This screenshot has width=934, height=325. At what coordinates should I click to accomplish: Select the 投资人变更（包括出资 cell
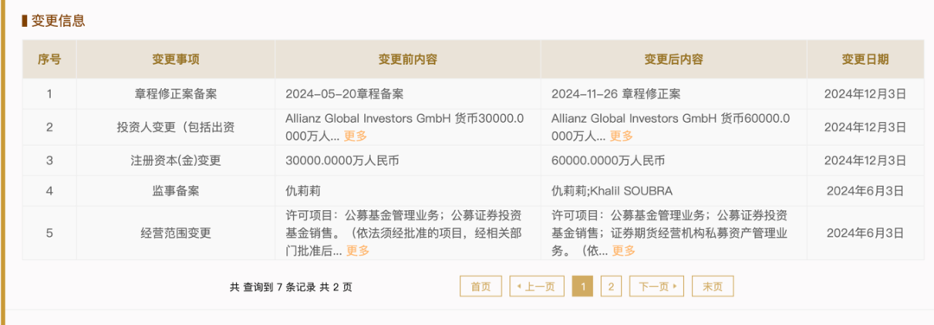[x=176, y=127]
